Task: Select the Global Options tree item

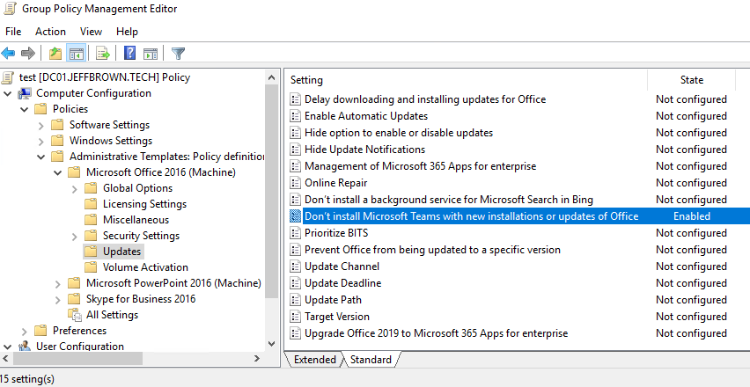Action: 137,188
